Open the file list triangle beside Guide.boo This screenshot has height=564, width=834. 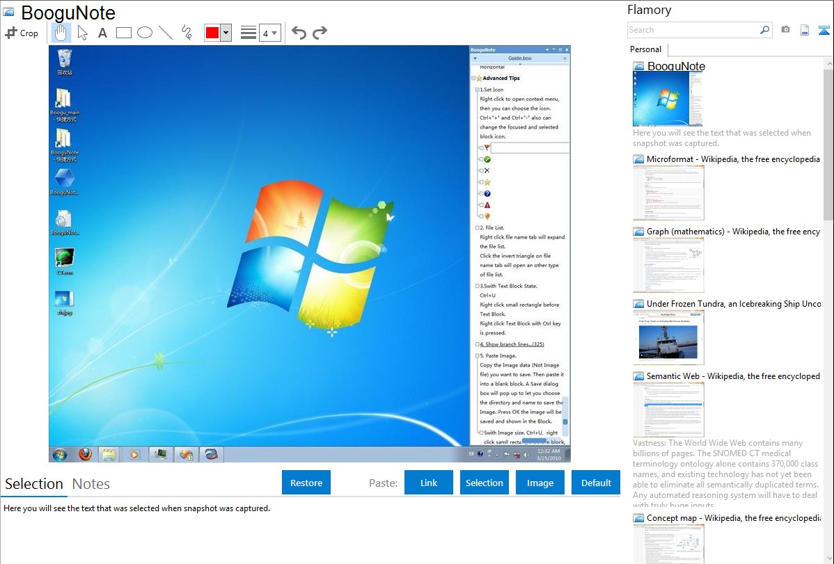point(475,58)
